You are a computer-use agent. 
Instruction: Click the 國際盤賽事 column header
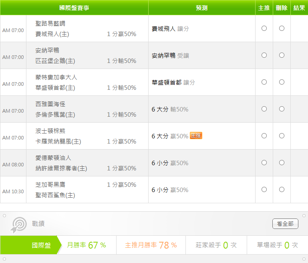click(x=74, y=8)
